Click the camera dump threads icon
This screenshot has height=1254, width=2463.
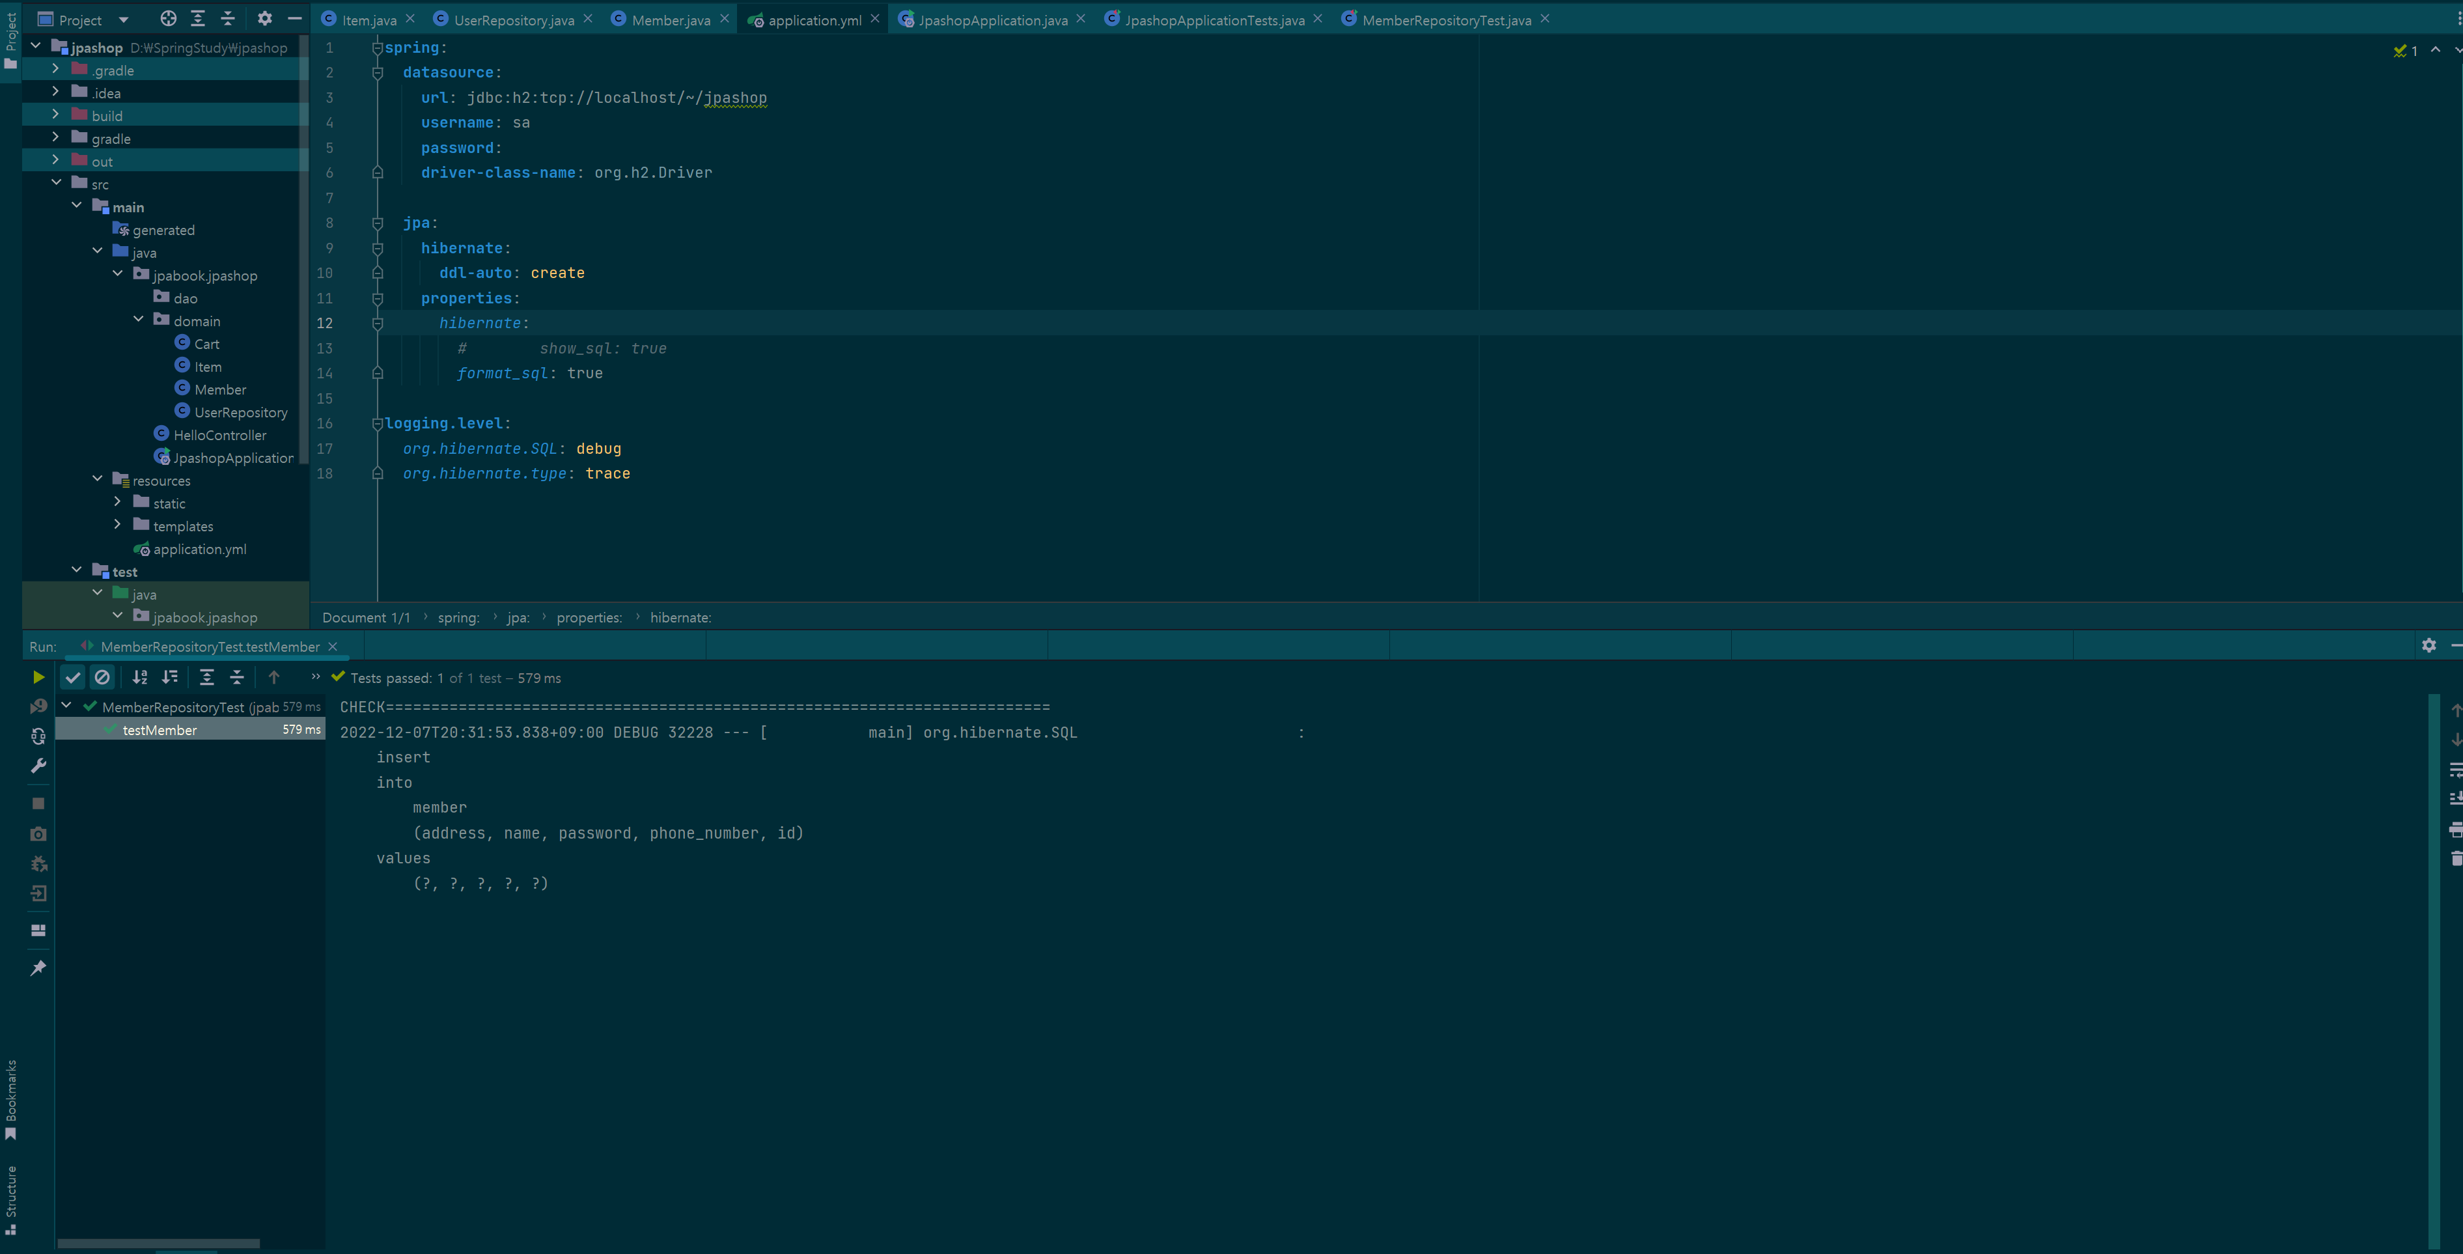tap(38, 834)
